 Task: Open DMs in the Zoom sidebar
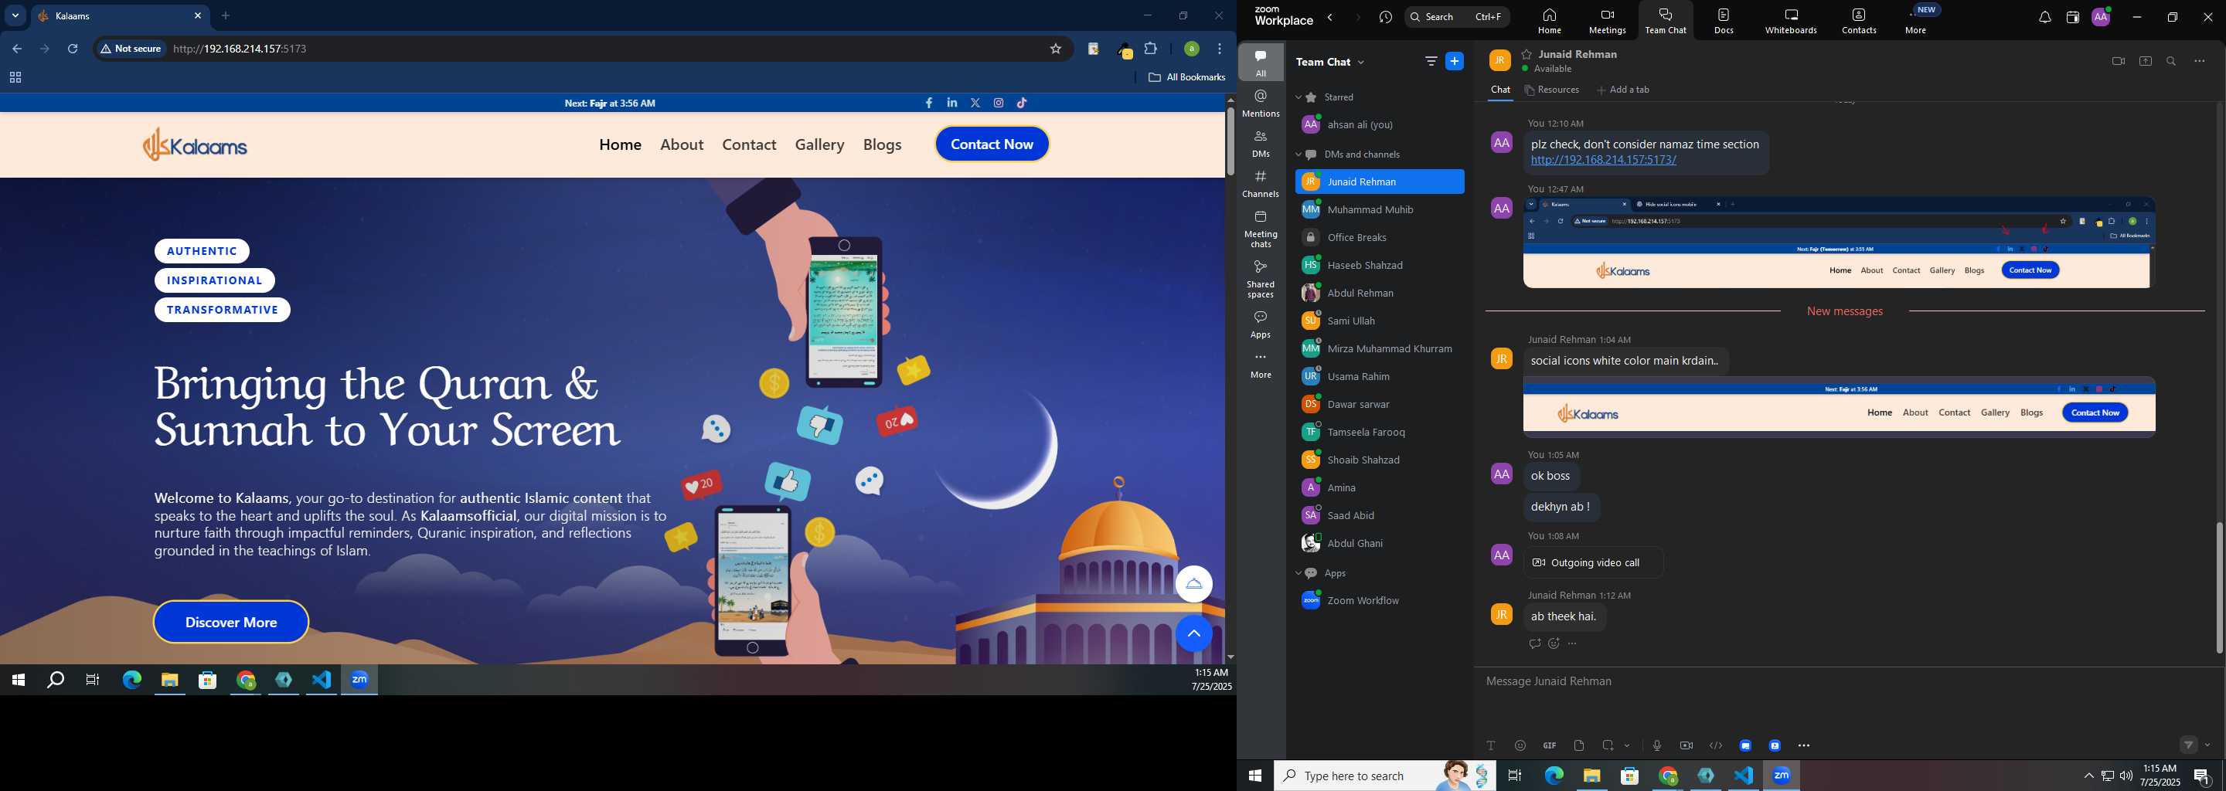(x=1261, y=144)
